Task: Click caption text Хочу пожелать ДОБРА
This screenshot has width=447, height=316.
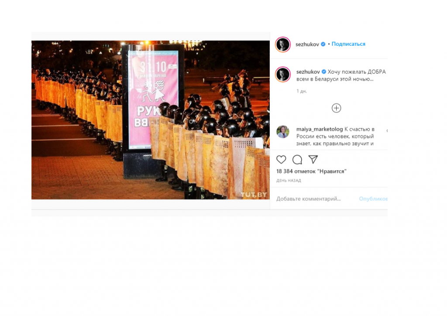Action: coord(357,72)
